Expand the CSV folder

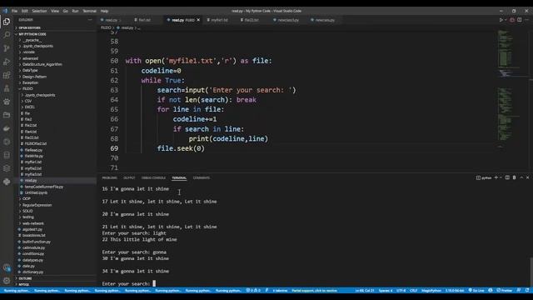(x=28, y=101)
